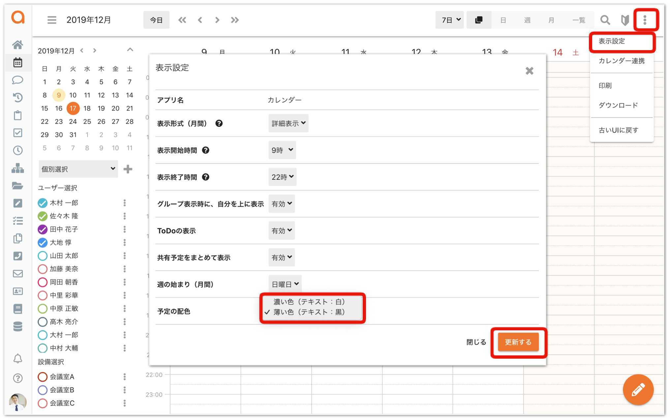
Task: Check facility 会議室A
Action: (43, 376)
